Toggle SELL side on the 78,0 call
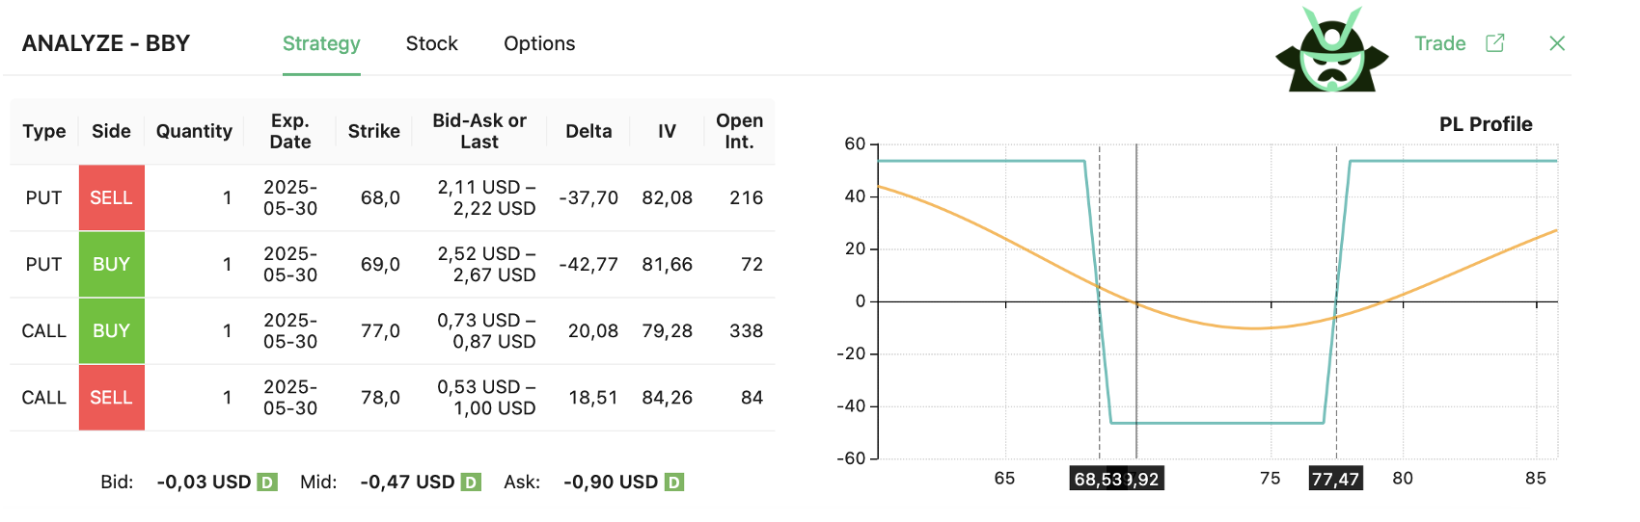 pyautogui.click(x=112, y=397)
